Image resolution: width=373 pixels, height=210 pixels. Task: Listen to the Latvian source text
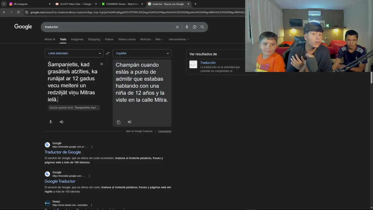click(61, 122)
